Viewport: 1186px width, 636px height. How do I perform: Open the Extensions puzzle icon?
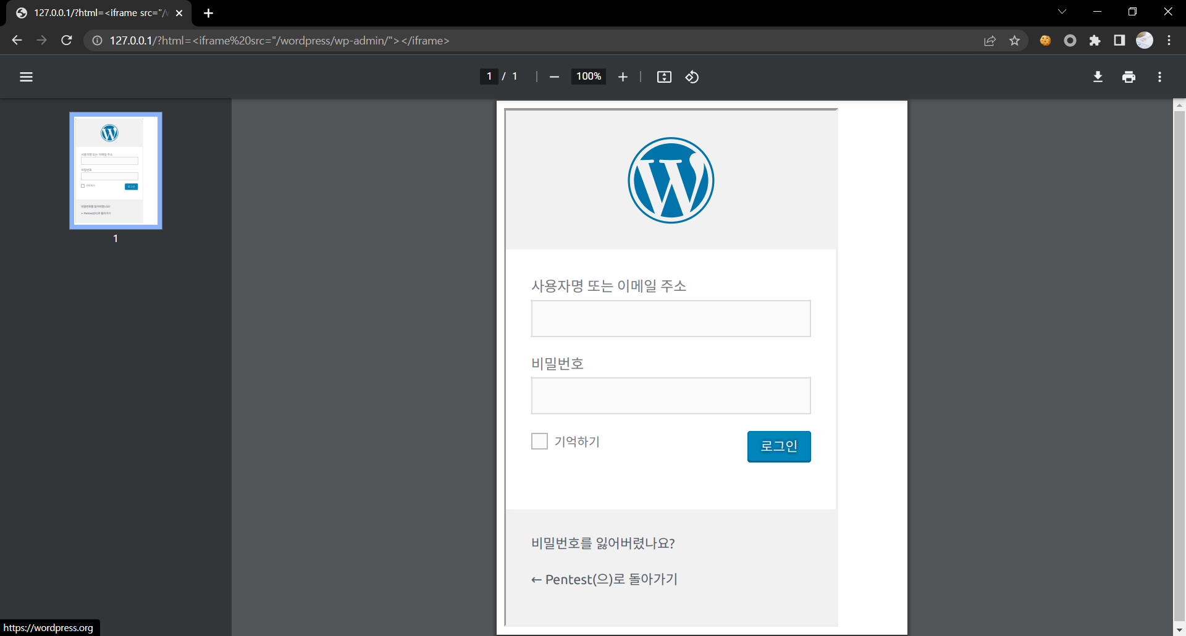1095,41
